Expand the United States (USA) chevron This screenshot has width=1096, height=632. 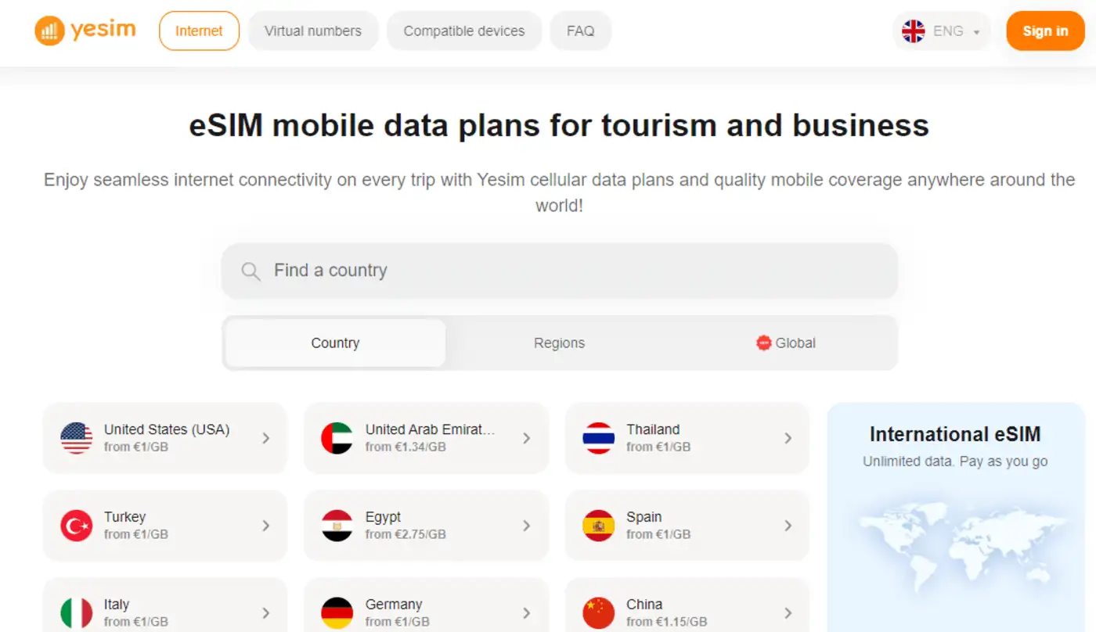(266, 438)
